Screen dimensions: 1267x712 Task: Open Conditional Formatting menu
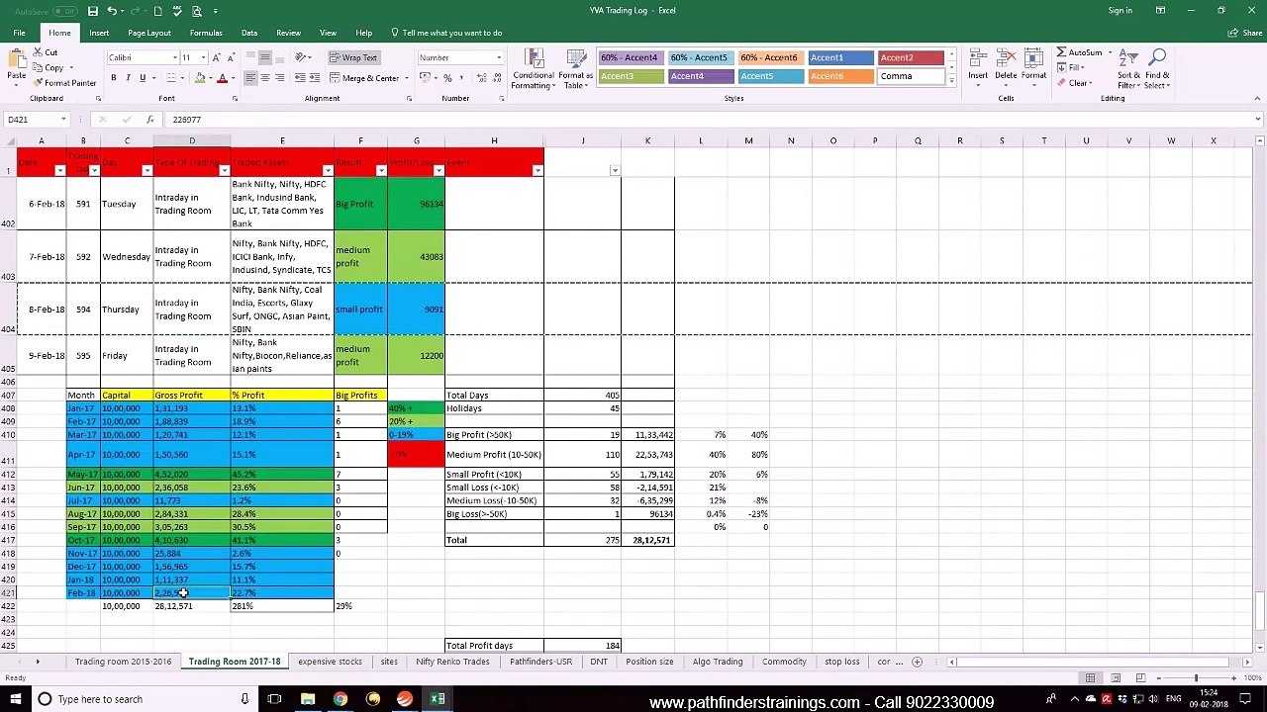pos(533,67)
